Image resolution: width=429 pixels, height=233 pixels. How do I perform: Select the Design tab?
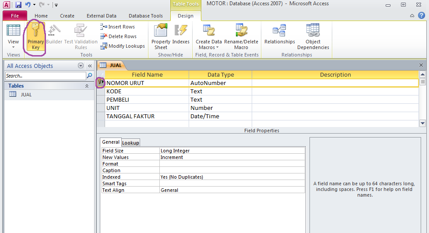pyautogui.click(x=186, y=16)
